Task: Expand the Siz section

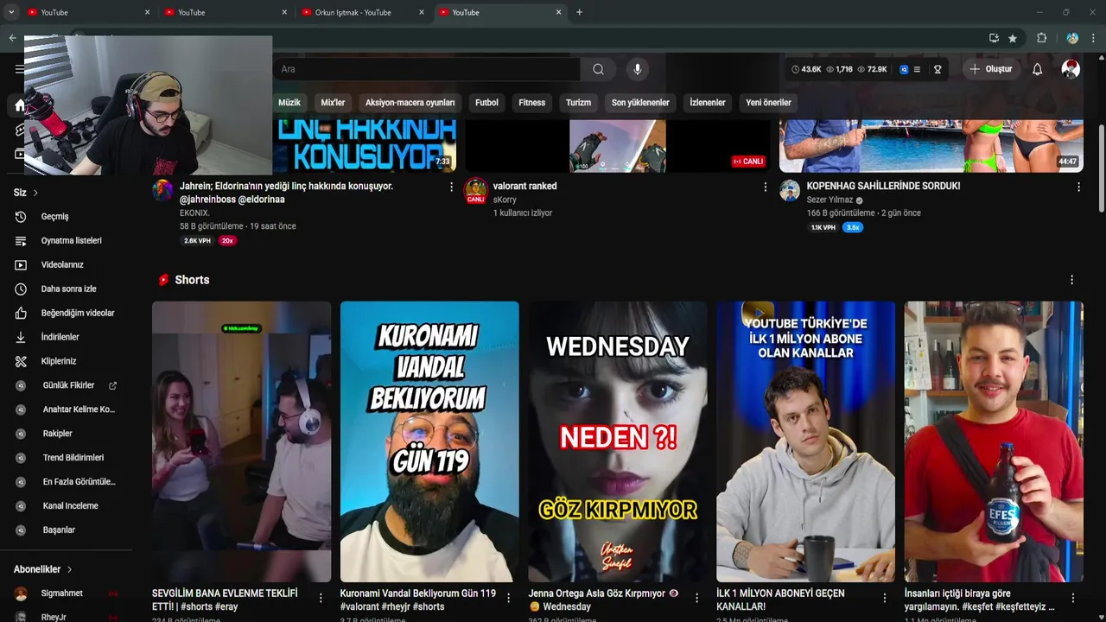Action: click(x=26, y=193)
